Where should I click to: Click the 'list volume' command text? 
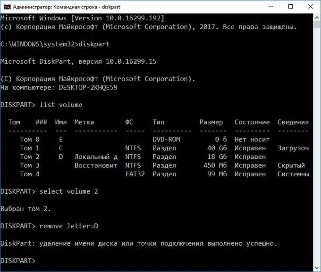click(61, 105)
